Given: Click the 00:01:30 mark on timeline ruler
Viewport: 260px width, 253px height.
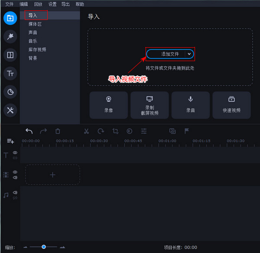Looking at the screenshot, I should (236, 141).
